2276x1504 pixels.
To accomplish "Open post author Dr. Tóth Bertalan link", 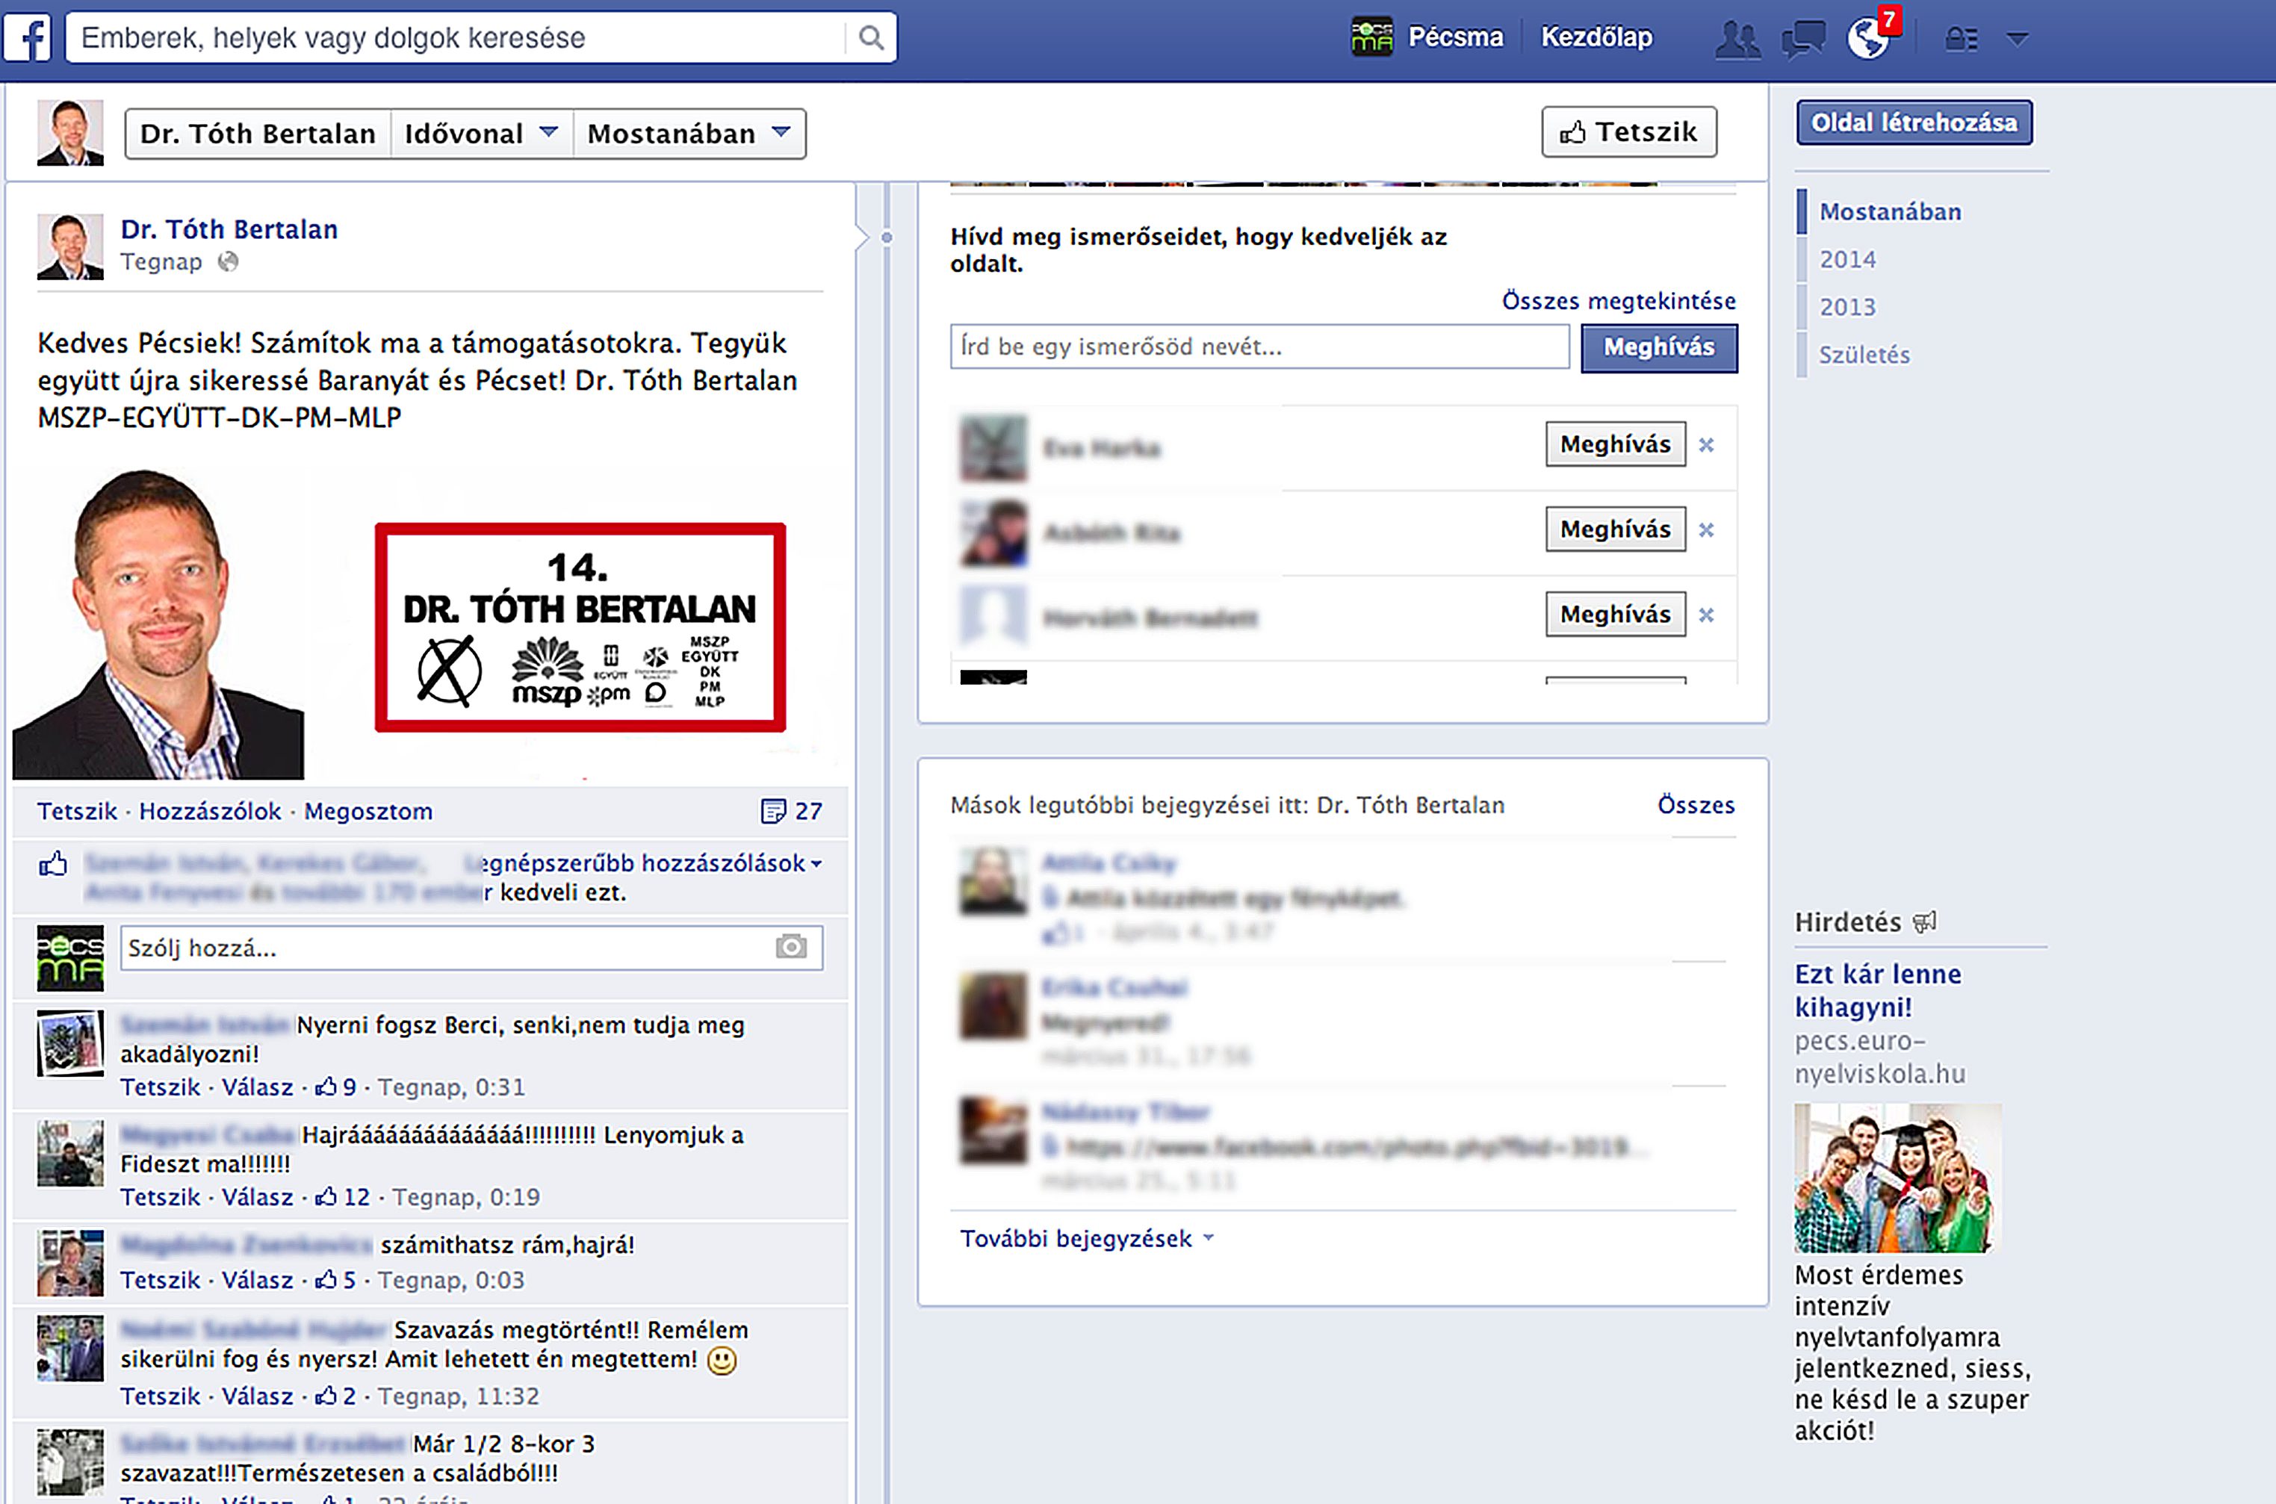I will point(229,229).
